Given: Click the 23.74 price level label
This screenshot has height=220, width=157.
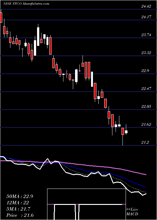Looking at the screenshot, I should [146, 35].
